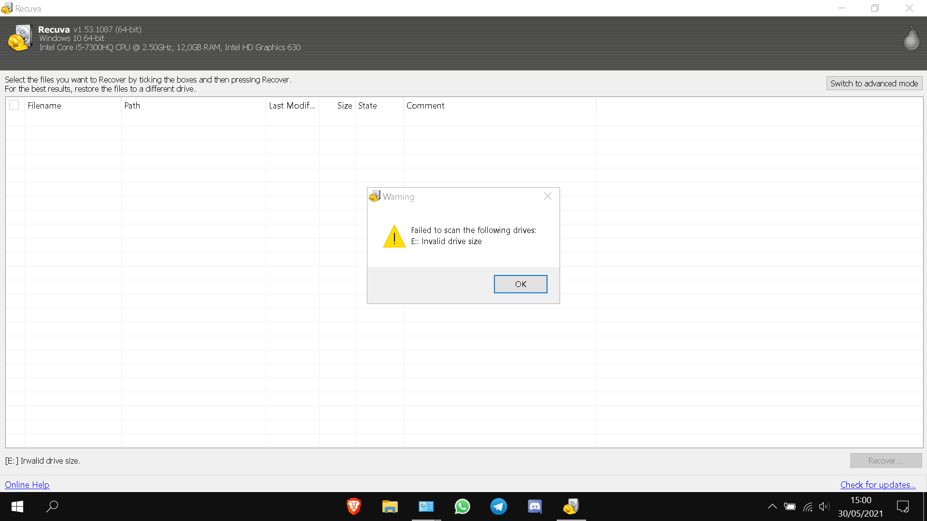Click the Recuva hard-hat logo in header
927x521 pixels.
click(20, 39)
